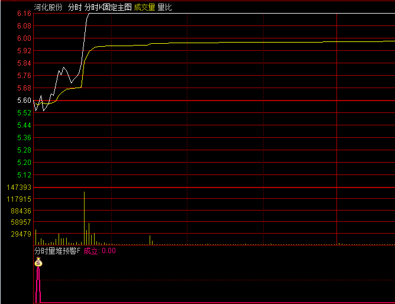Click the green 5.28 price label
The image size is (395, 304).
(x=24, y=150)
